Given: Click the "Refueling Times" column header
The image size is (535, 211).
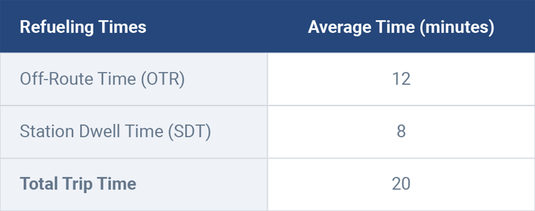Looking at the screenshot, I should 83,27.
